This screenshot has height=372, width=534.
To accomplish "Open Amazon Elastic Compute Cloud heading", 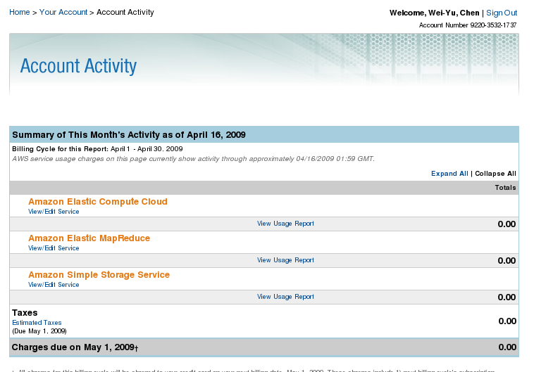I will tap(98, 202).
